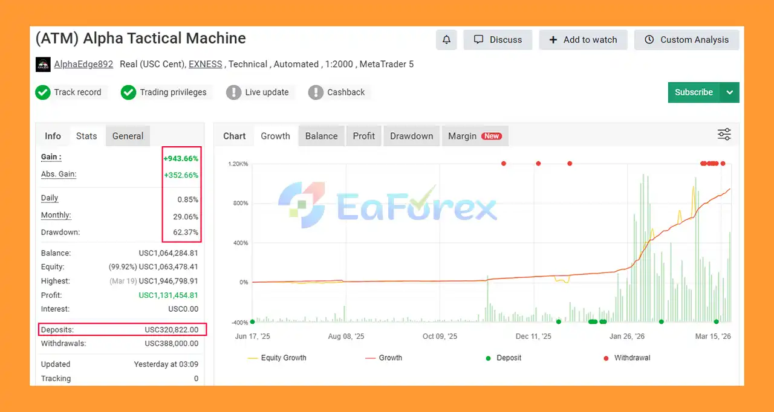Click the Custom Analysis clock icon
The height and width of the screenshot is (412, 774).
pyautogui.click(x=649, y=40)
